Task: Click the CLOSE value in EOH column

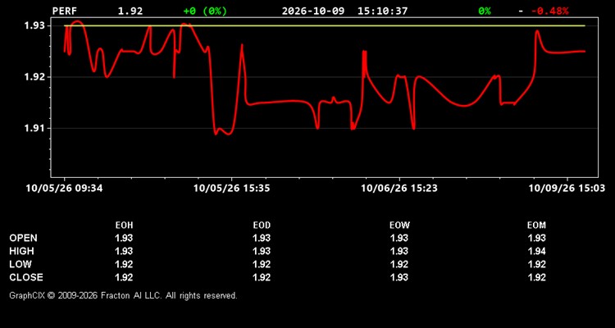Action: [x=124, y=277]
